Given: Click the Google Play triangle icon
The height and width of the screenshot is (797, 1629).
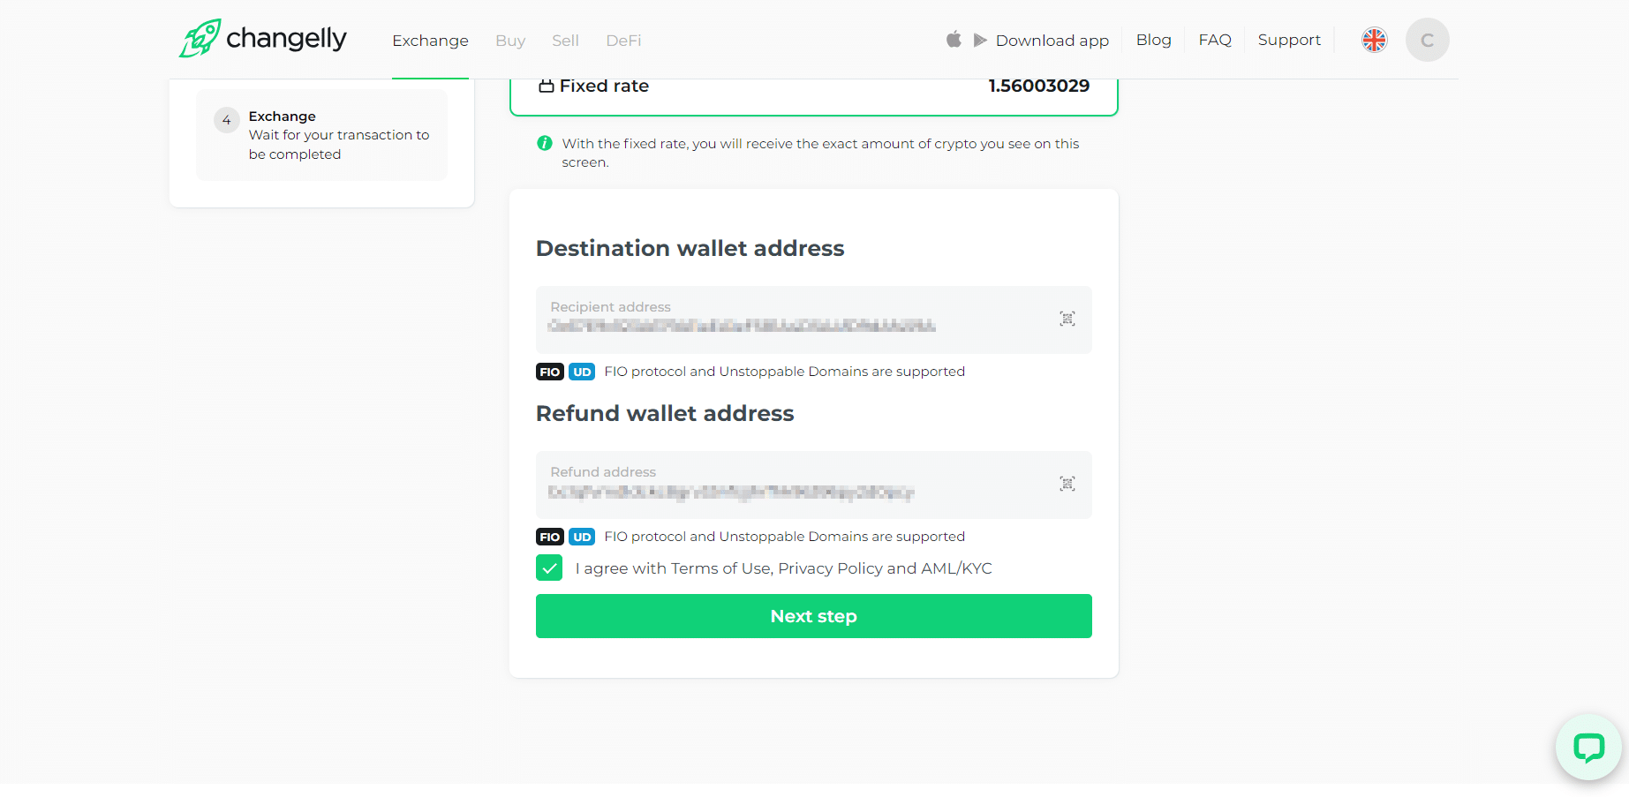Looking at the screenshot, I should click(980, 41).
